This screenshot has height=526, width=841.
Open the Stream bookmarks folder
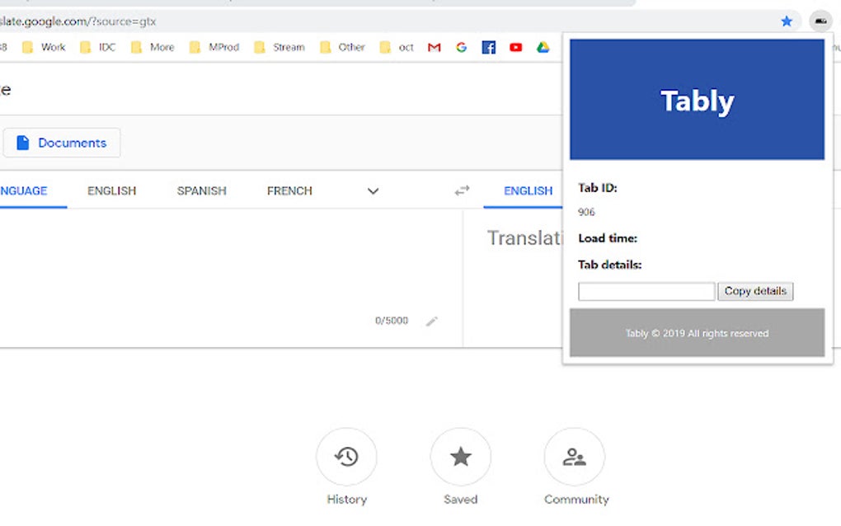point(280,47)
